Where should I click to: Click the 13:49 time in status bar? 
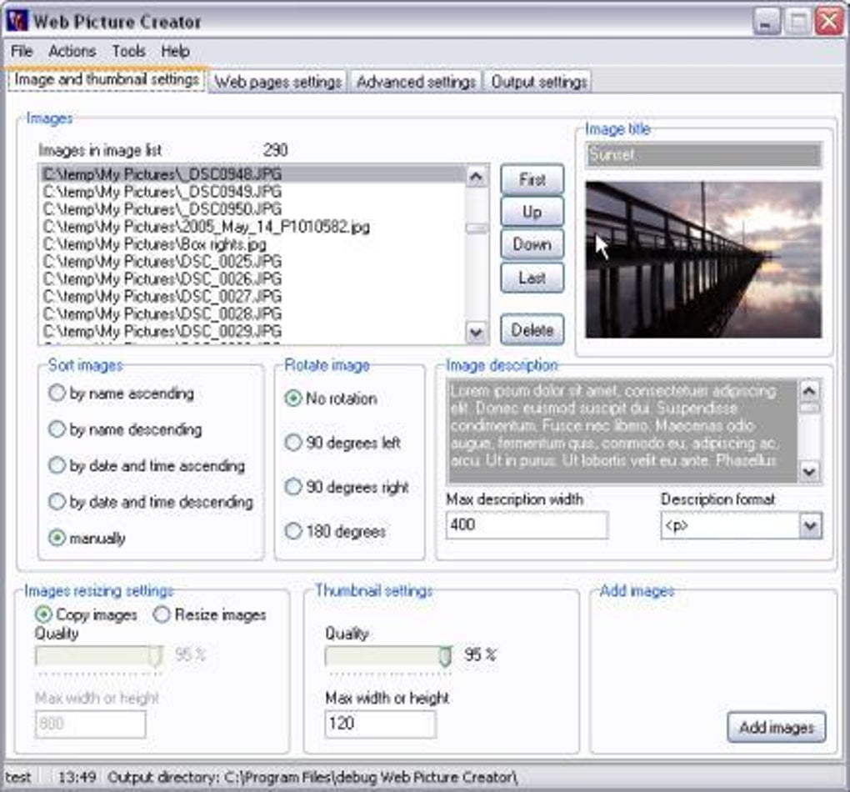coord(77,777)
